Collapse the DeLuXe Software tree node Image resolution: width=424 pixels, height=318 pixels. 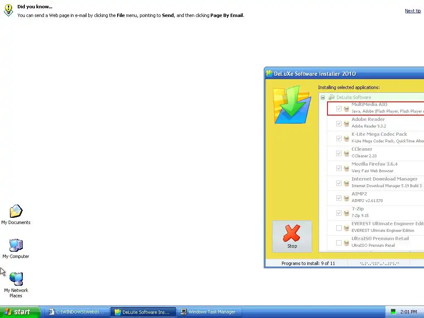point(323,97)
